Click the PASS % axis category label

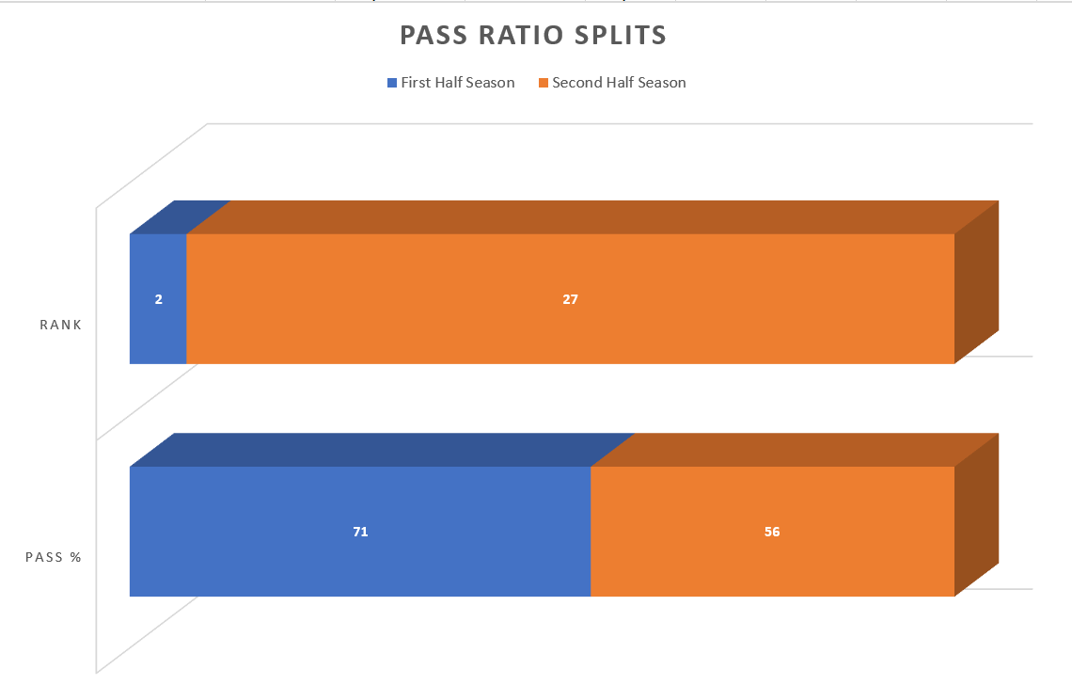tap(54, 557)
